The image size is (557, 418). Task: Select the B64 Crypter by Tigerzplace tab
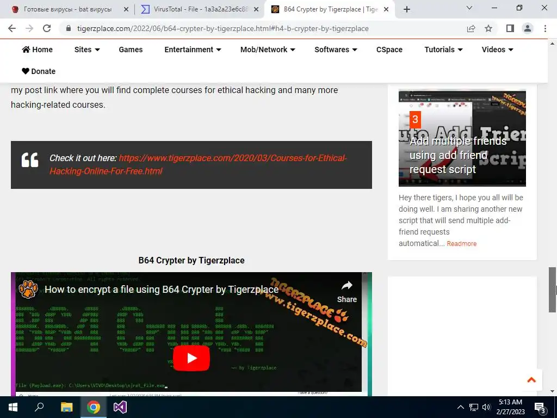pyautogui.click(x=330, y=9)
